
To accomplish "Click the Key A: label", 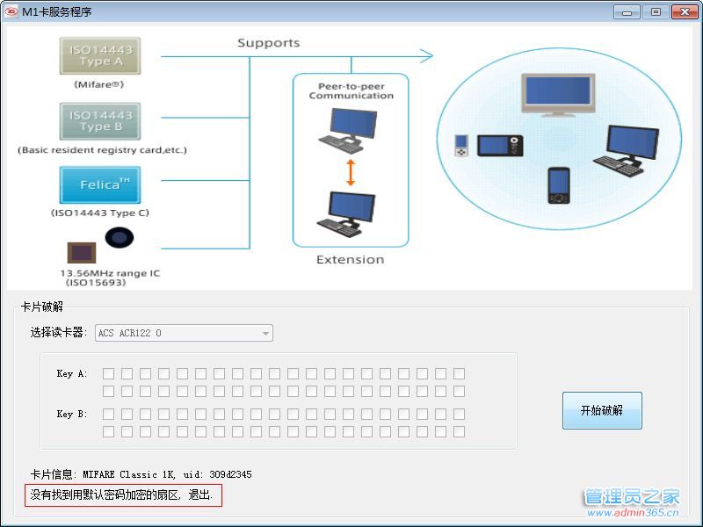I will click(x=72, y=374).
